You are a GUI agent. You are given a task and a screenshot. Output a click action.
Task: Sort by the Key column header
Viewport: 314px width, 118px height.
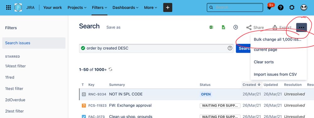[91, 85]
